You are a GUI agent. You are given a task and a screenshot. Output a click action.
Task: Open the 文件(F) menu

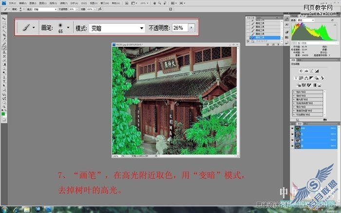(x=12, y=3)
